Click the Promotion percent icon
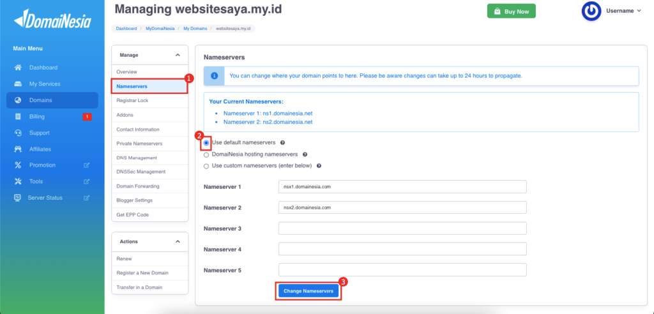 pyautogui.click(x=18, y=165)
